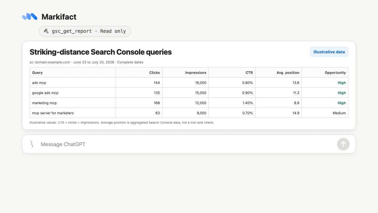Open the gsc_get_report Read only chip

coord(85,31)
